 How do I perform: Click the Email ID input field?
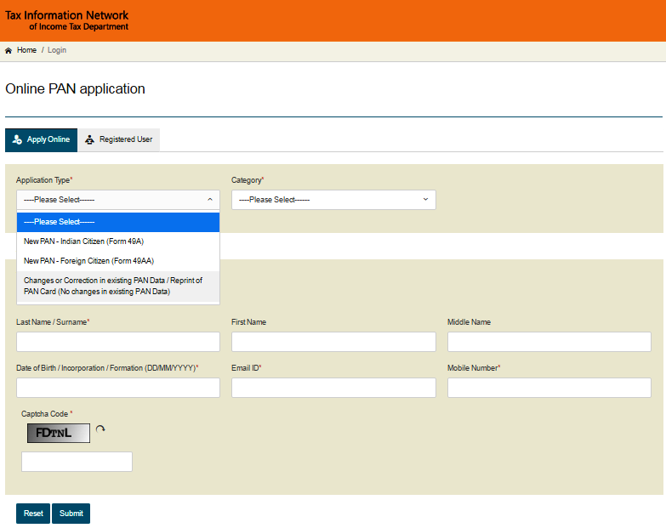333,388
